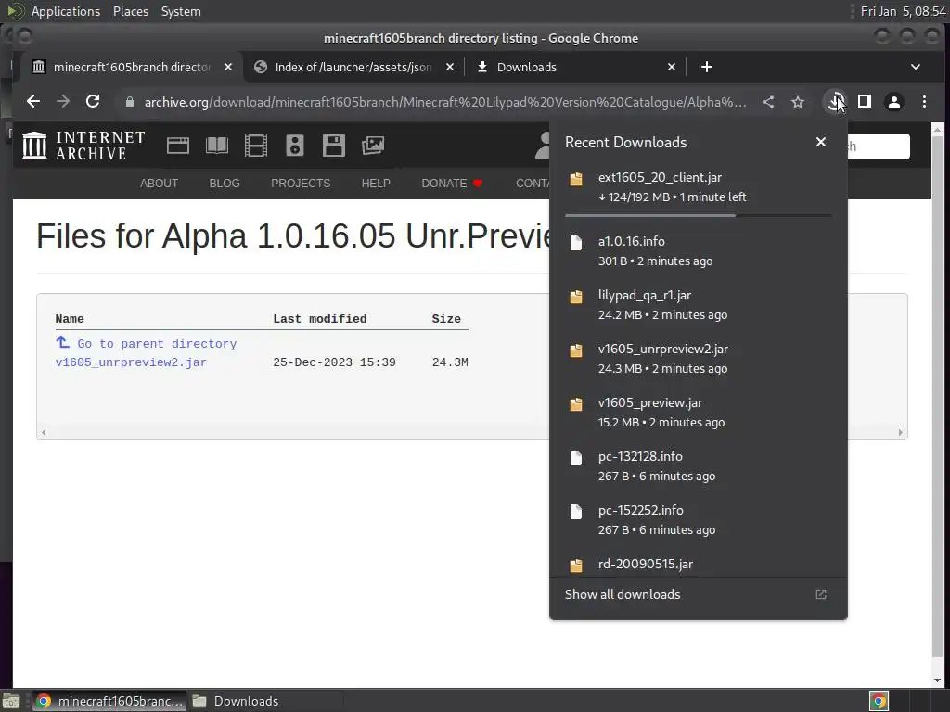
Task: Open v1605_preview.jar download entry
Action: [698, 413]
